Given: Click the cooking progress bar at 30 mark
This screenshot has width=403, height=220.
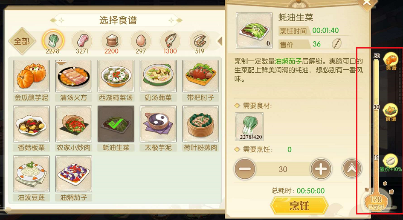Looking at the screenshot, I should pyautogui.click(x=377, y=107).
